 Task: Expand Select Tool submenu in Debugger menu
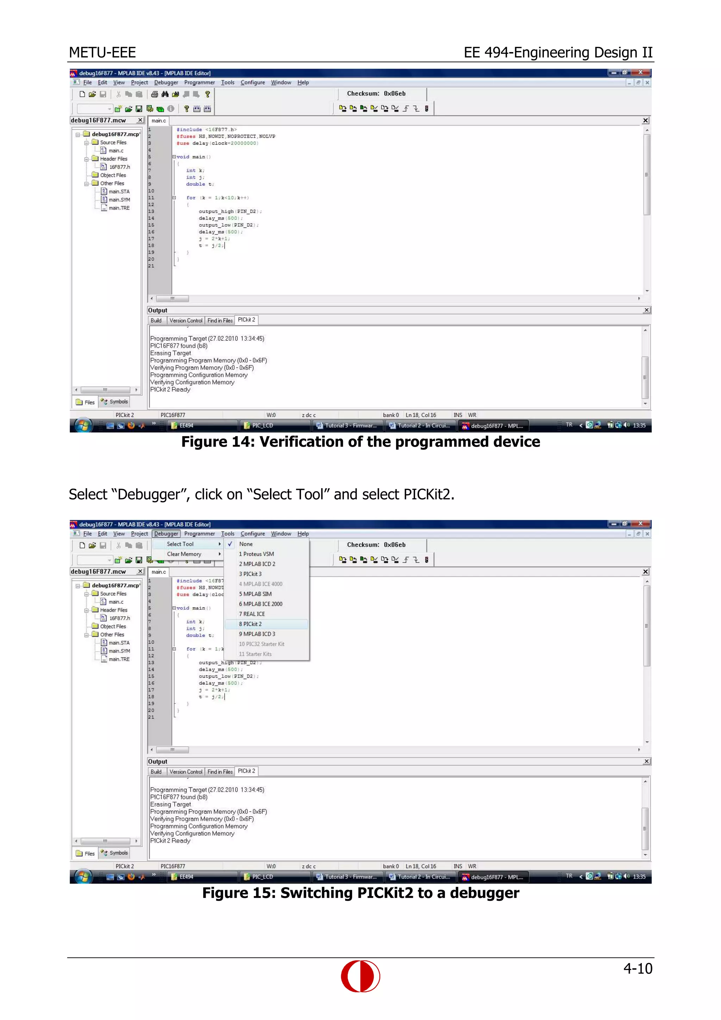click(x=188, y=544)
